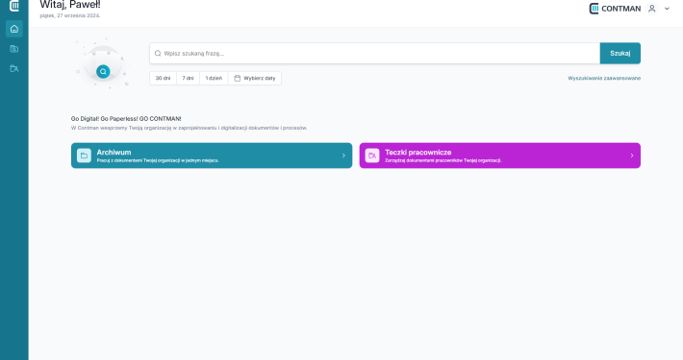
Task: Click the CONTMAN brand logo in header
Action: click(615, 9)
